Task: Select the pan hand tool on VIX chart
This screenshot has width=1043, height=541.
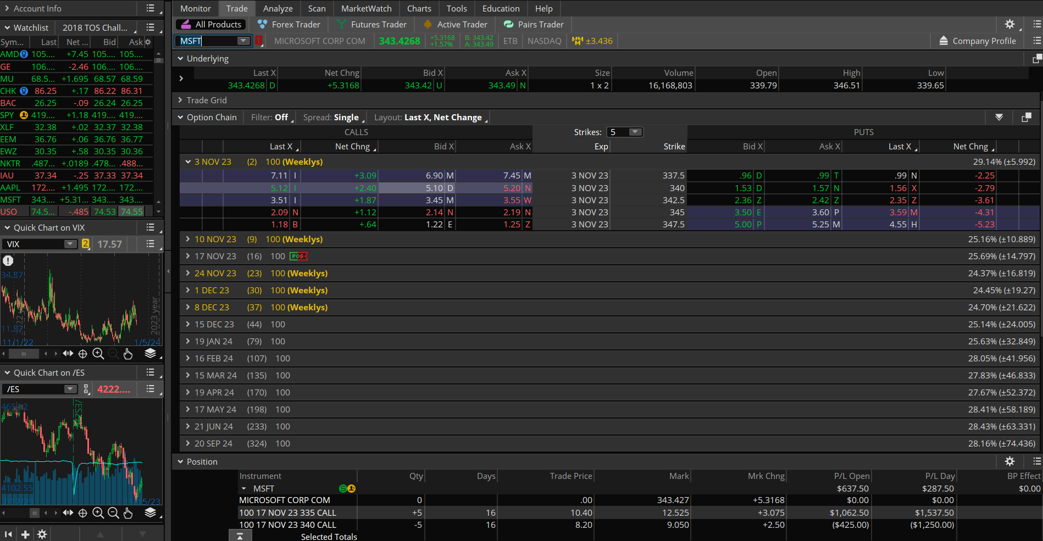Action: coord(128,354)
